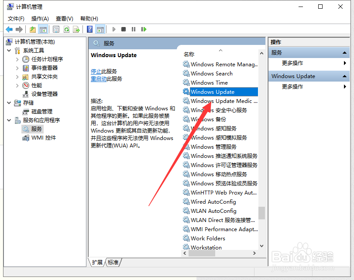Click the Up one level folder icon
Screen dimensions: 354x280
(x=33, y=29)
